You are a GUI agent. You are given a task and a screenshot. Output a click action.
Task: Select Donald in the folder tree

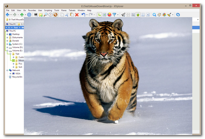[x=15, y=41]
